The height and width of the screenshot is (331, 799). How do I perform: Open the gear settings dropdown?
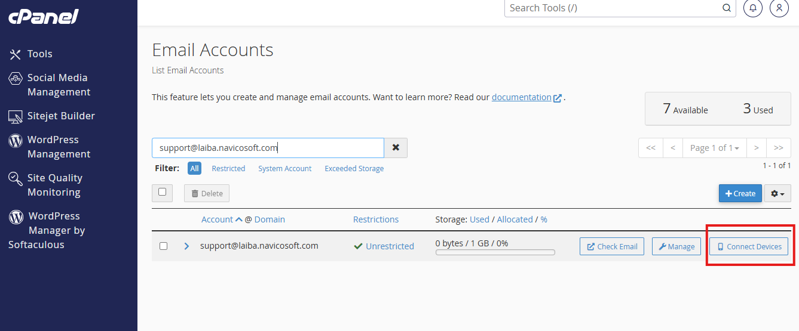(x=777, y=193)
